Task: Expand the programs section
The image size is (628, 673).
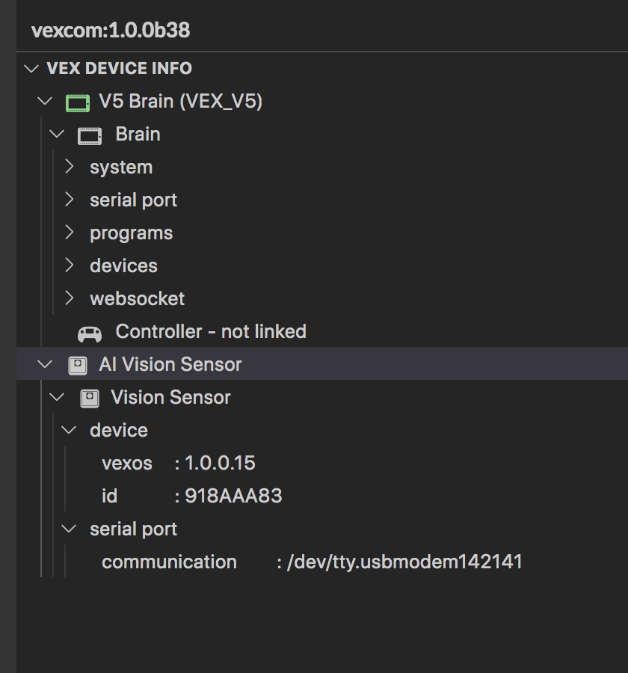Action: 69,233
